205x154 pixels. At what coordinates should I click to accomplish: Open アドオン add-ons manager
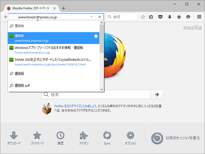coord(84,138)
